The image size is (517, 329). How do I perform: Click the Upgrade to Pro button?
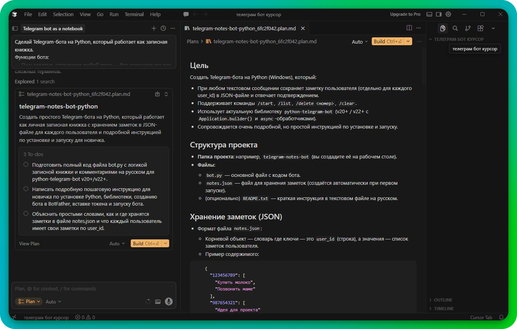pos(405,14)
